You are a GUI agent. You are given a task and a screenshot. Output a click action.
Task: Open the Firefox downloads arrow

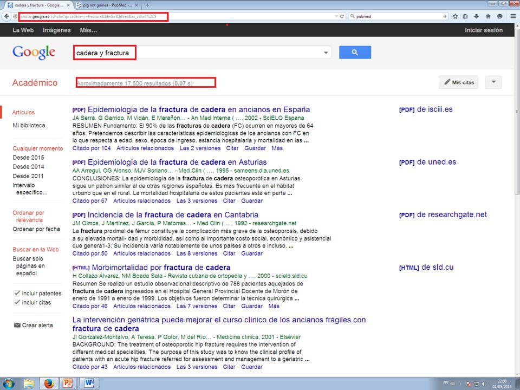[x=477, y=16]
